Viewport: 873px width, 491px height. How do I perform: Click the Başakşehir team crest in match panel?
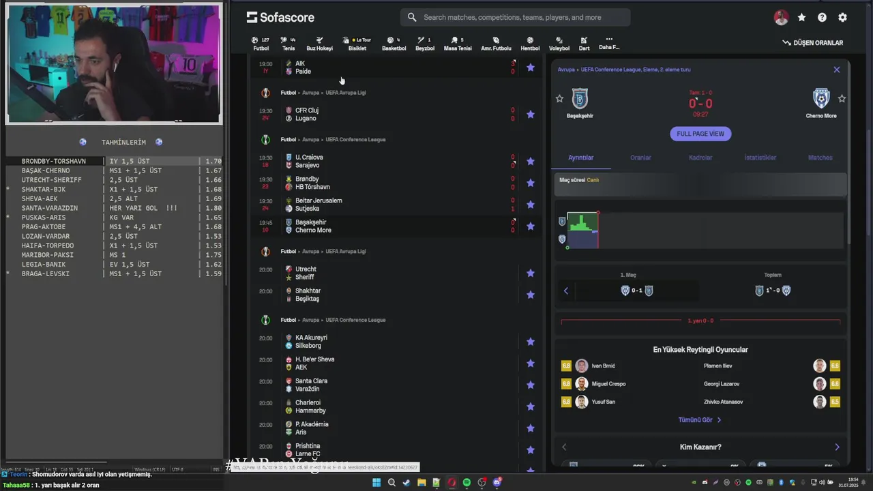coord(580,98)
